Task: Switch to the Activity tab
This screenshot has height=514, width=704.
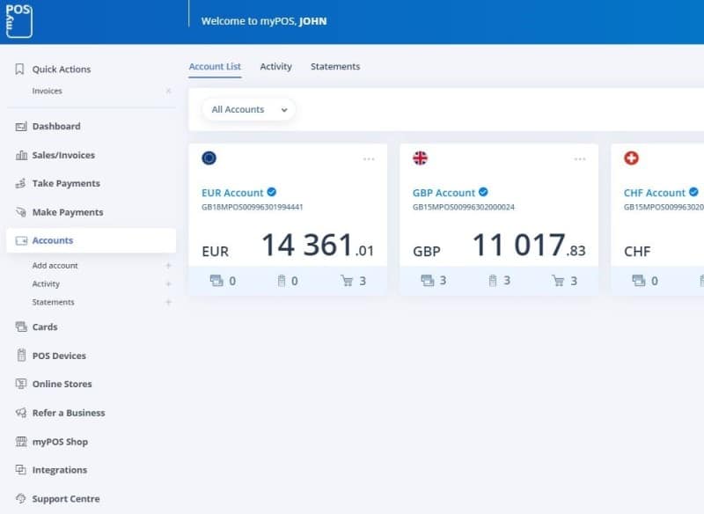Action: [x=275, y=67]
